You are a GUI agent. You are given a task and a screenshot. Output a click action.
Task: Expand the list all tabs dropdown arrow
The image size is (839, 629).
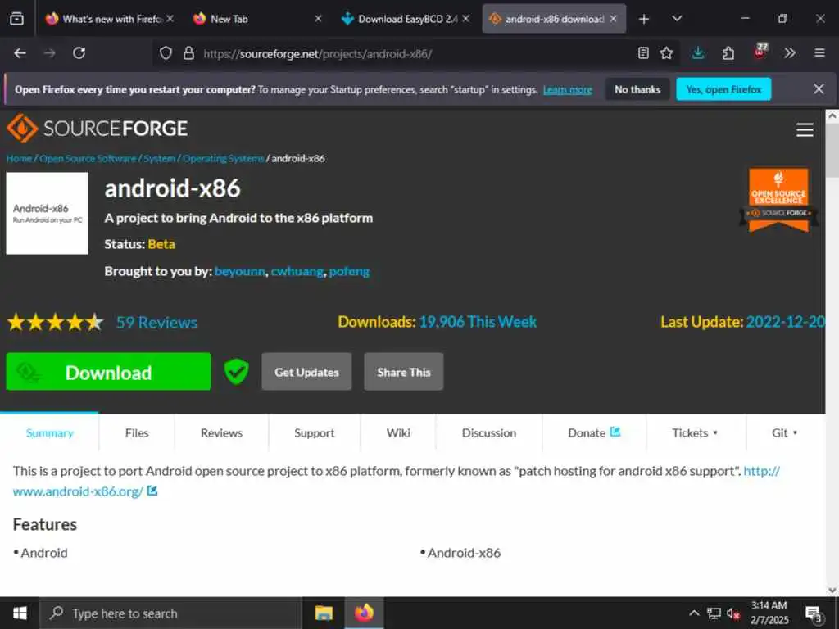(677, 19)
